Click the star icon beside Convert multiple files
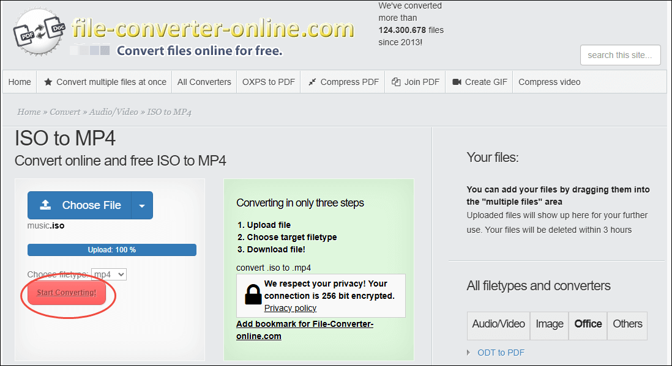672x366 pixels. [48, 82]
